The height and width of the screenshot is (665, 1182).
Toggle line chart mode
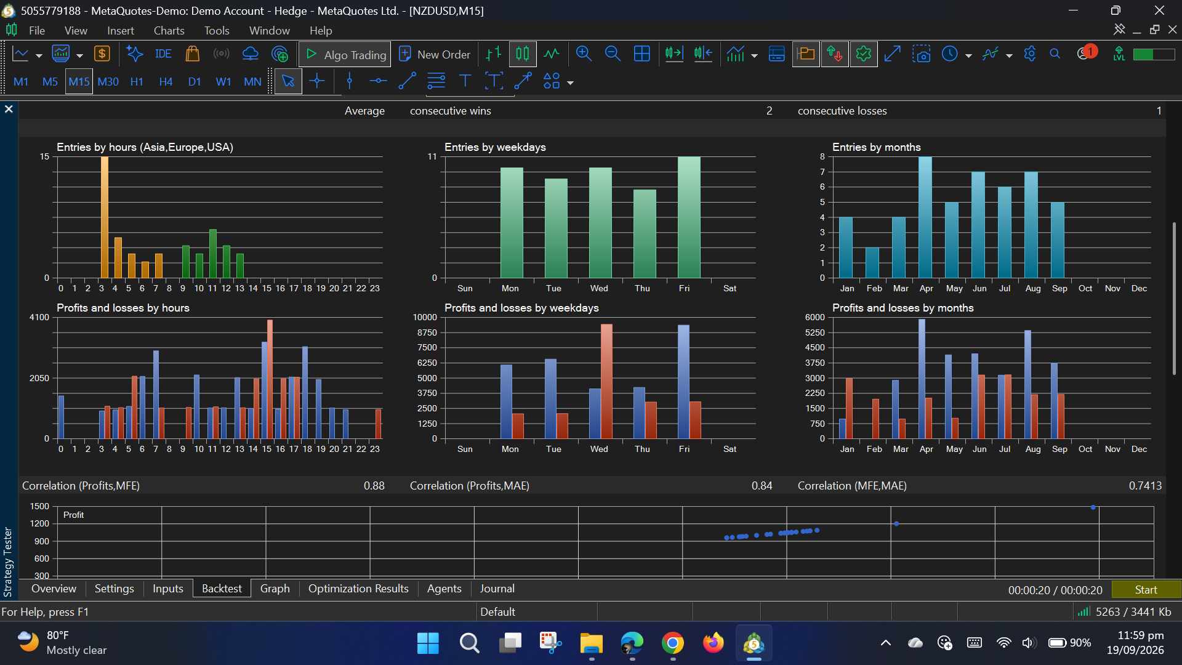tap(551, 54)
